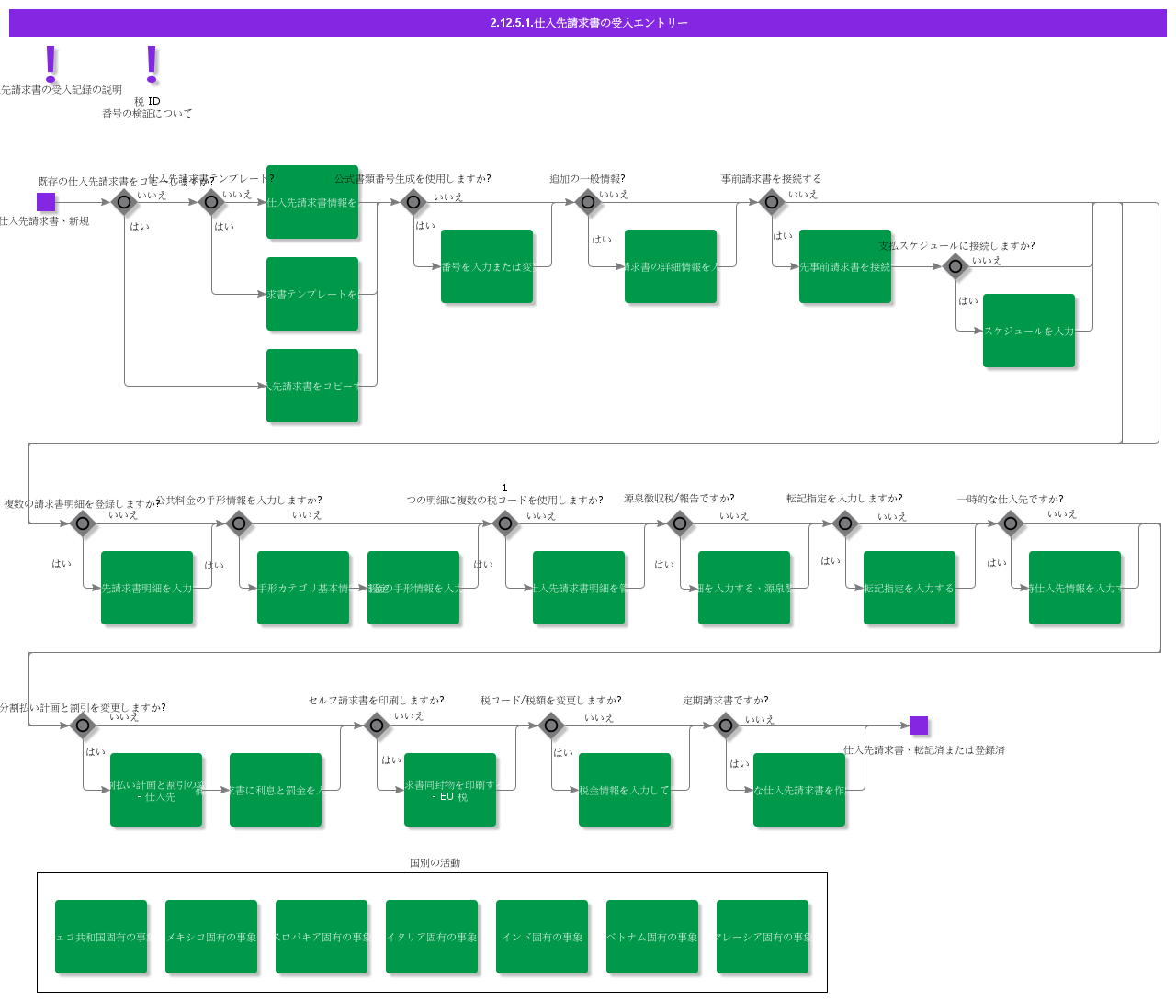Click the 公式書類番号生成を使用しますか? gateway
Screen dimensions: 1176x1001
click(413, 202)
